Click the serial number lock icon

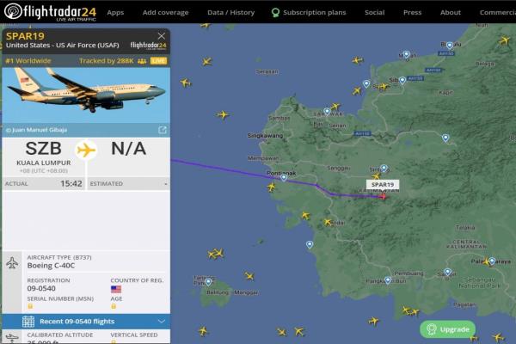[x=30, y=306]
